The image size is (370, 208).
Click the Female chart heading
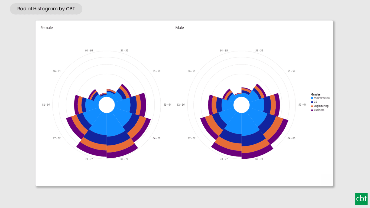(x=47, y=28)
